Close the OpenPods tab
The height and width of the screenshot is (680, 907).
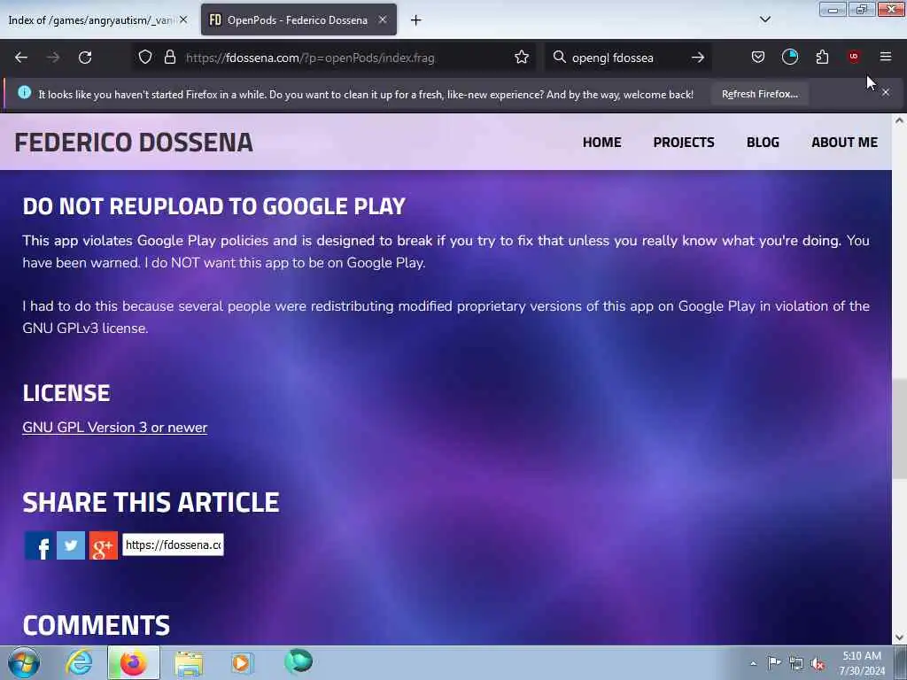pyautogui.click(x=383, y=19)
